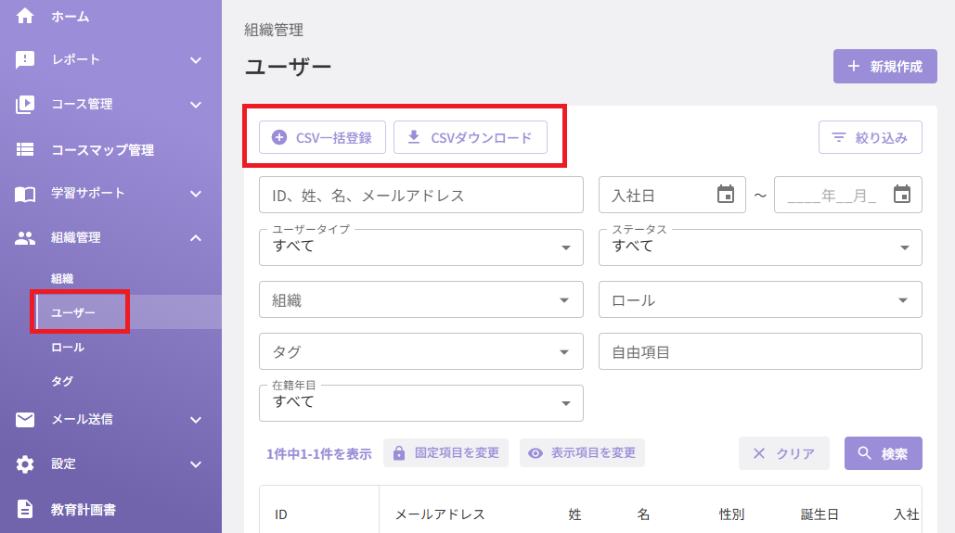Open the ロール filter dropdown
This screenshot has width=955, height=533.
[760, 299]
